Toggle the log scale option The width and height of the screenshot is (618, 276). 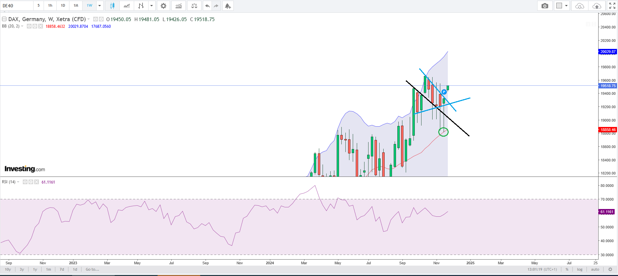coord(580,269)
